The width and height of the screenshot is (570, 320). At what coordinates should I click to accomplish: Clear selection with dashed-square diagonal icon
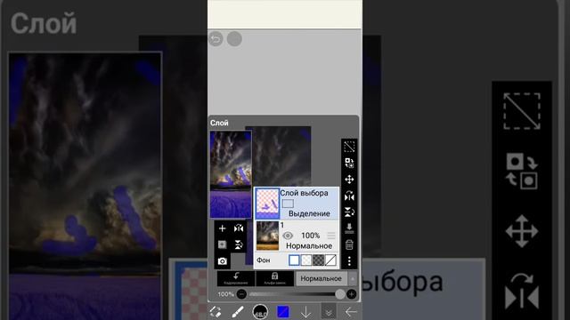[349, 147]
